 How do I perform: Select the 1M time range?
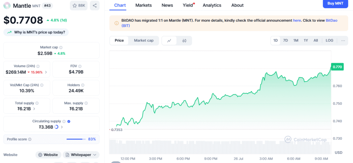pyautogui.click(x=296, y=41)
